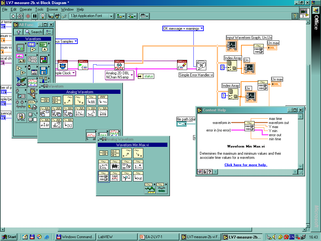321x241 pixels.
Task: Select the DAQmx Start Task node
Action: click(83, 65)
